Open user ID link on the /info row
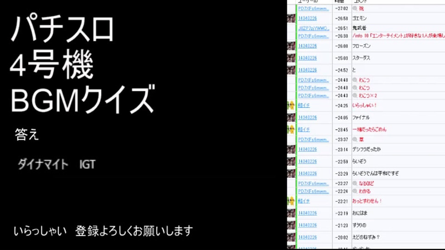Screen dimensions: 445x250 tap(313, 36)
